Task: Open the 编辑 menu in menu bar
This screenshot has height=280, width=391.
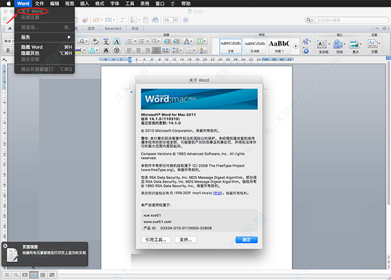Action: (54, 3)
